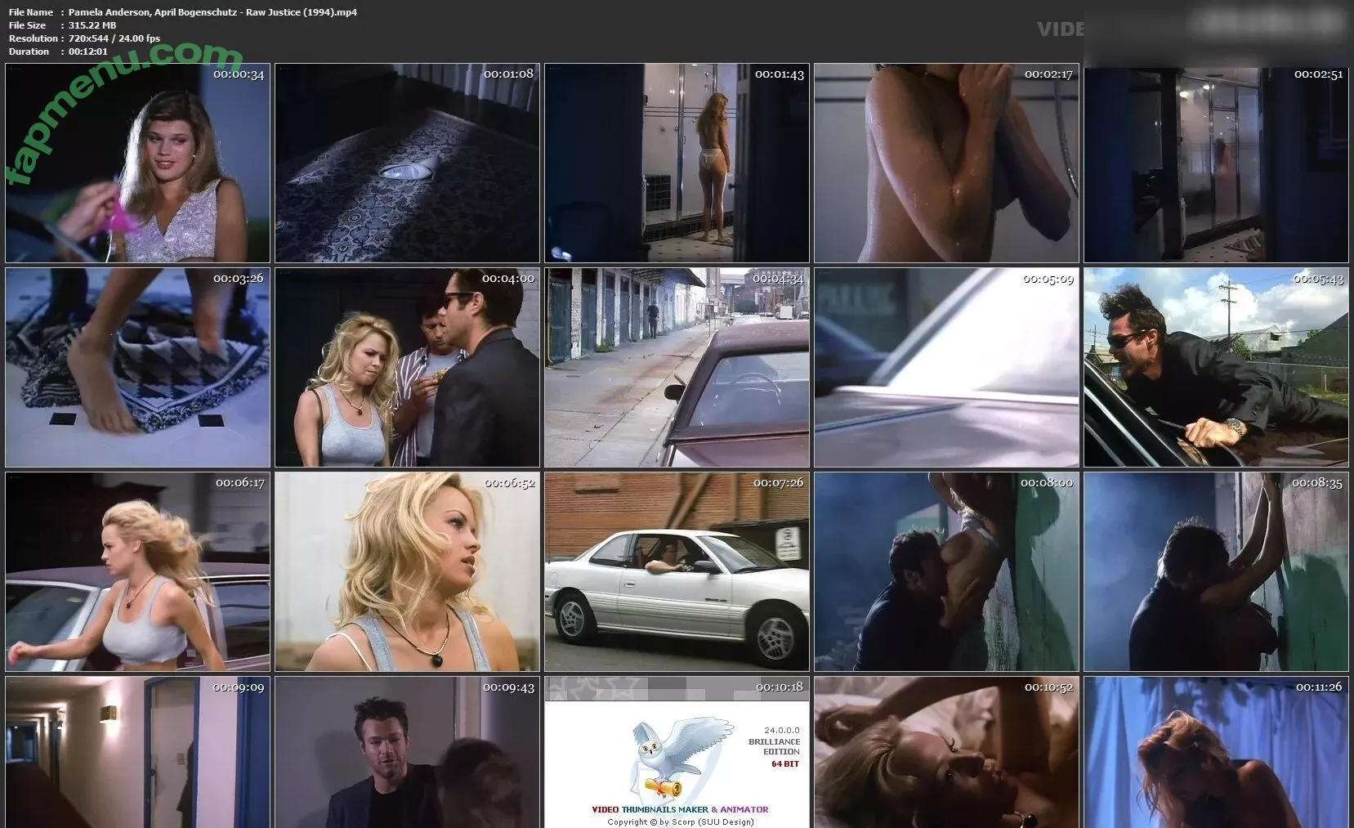Image resolution: width=1354 pixels, height=828 pixels.
Task: Click the file size value '315.22 MB'
Action: [x=92, y=25]
